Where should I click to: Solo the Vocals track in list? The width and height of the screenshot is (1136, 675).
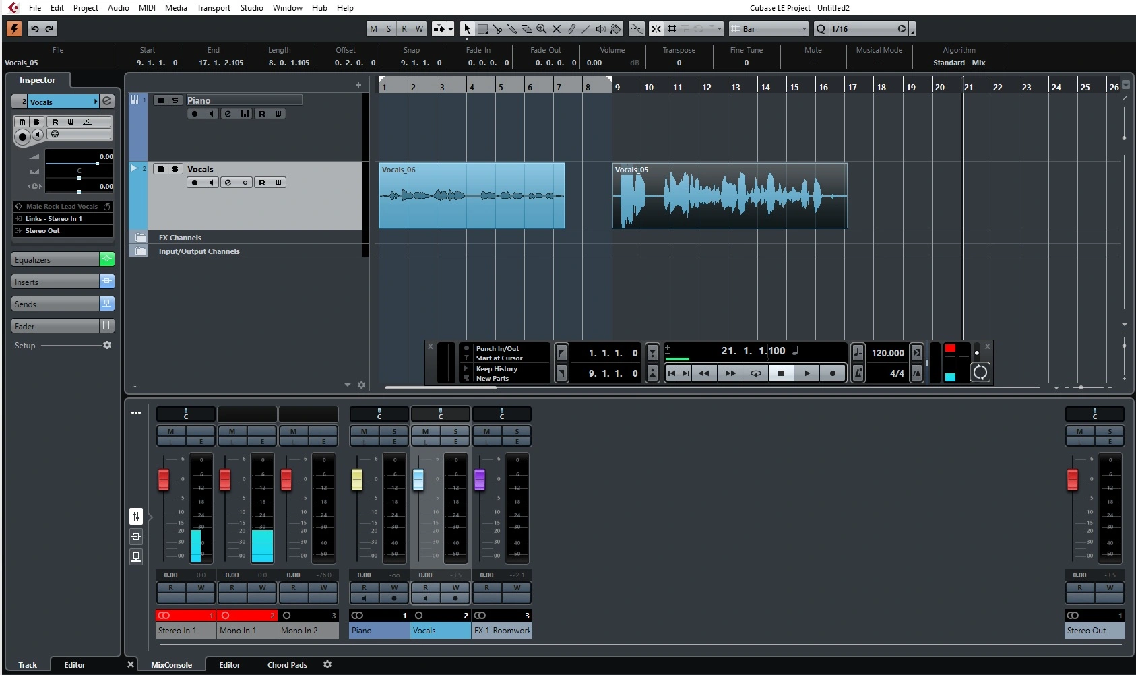(175, 169)
